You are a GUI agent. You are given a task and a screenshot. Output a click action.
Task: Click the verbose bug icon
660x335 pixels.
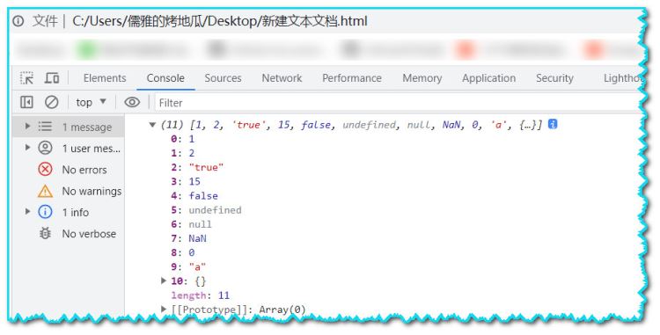coord(45,233)
